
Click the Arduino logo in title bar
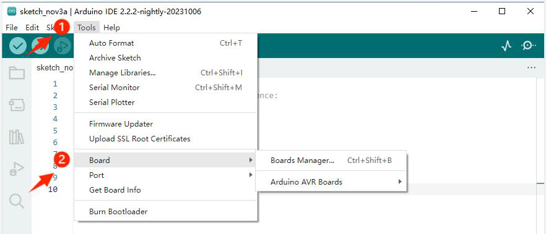11,12
